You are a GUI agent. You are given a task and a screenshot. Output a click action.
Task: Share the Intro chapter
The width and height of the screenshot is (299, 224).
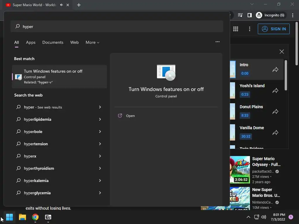275,69
